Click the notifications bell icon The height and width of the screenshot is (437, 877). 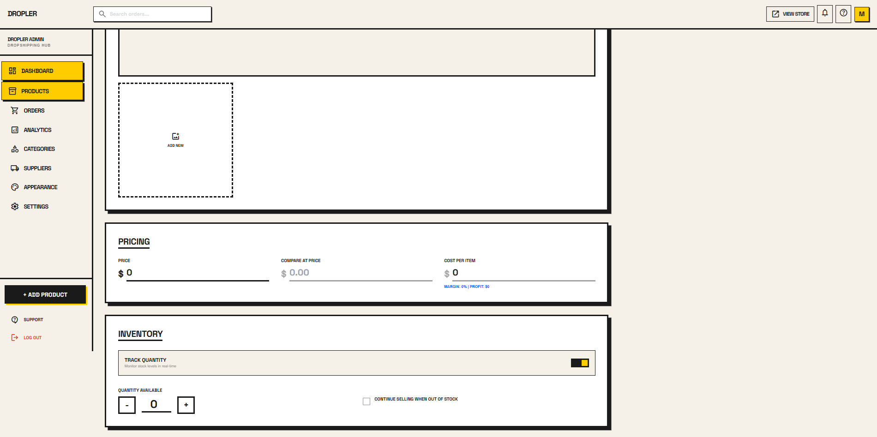824,13
